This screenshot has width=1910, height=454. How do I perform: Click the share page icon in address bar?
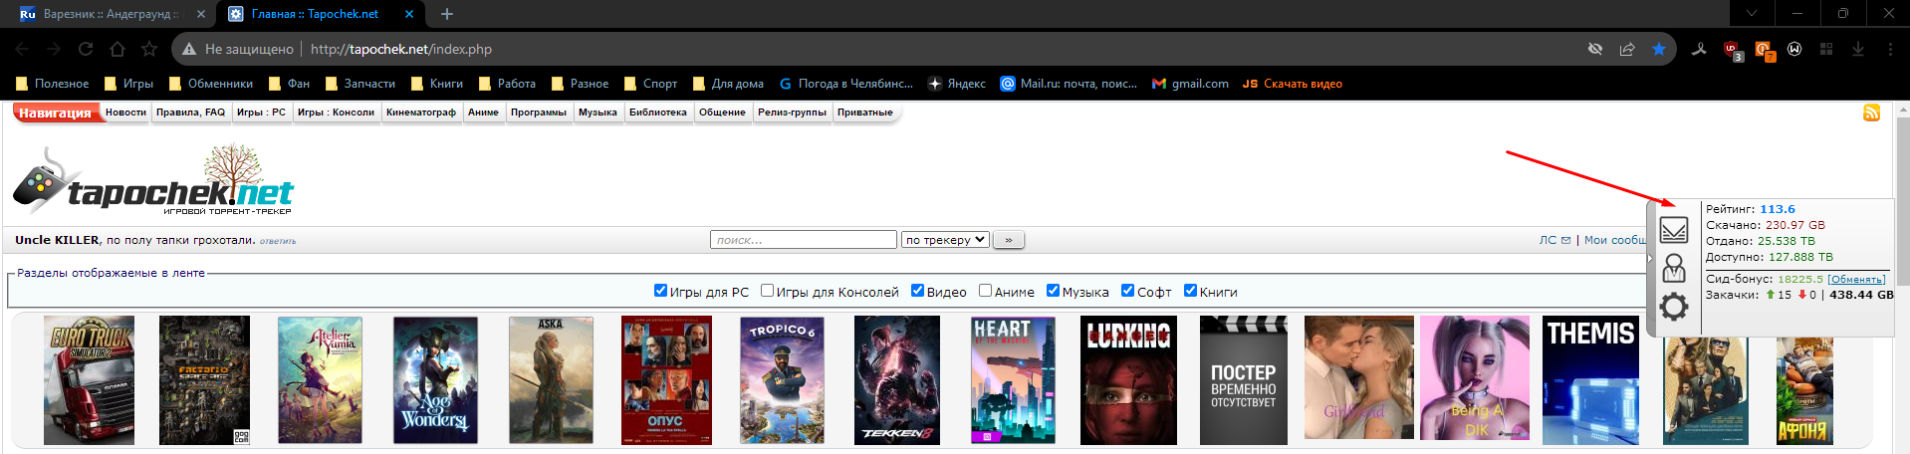(1626, 49)
